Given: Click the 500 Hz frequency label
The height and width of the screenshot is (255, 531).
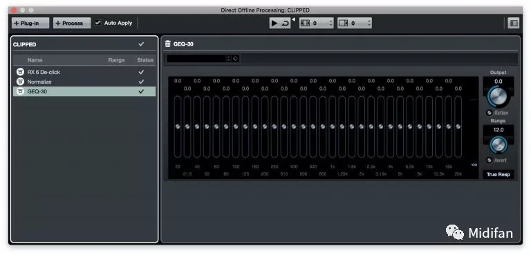Looking at the screenshot, I should click(x=304, y=174).
